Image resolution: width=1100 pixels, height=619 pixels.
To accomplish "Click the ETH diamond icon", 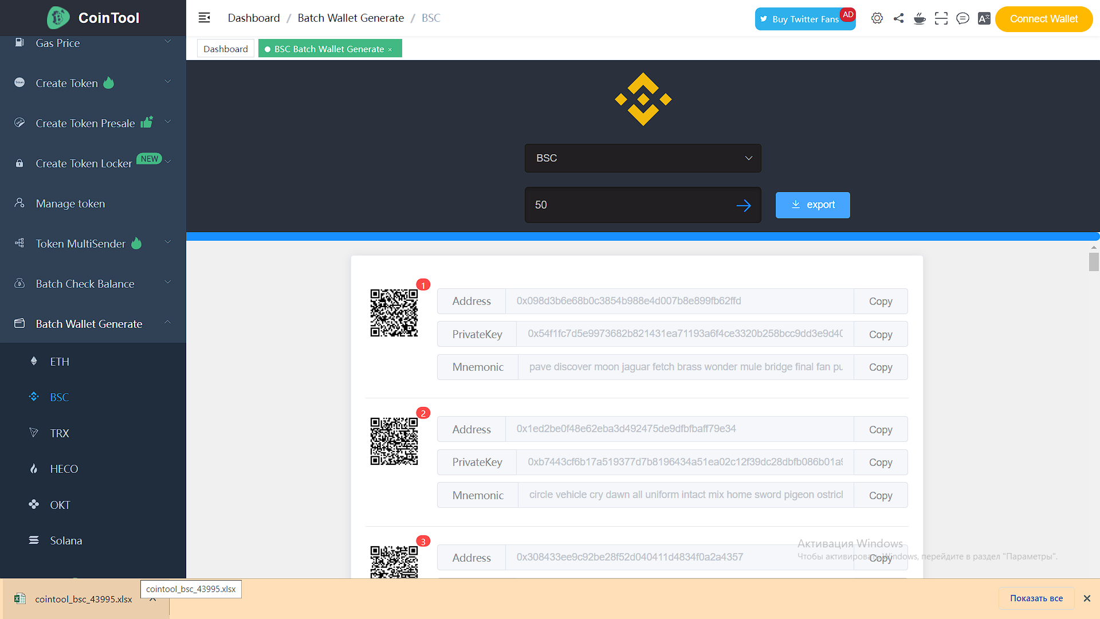I will (x=34, y=361).
